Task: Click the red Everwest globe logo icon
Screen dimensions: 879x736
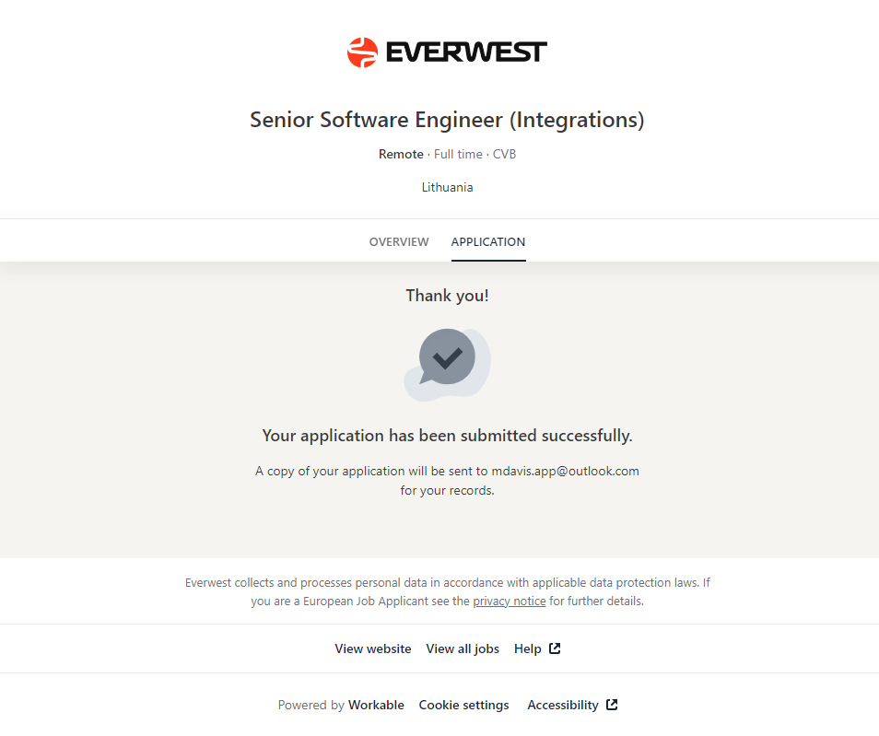Action: click(x=362, y=53)
